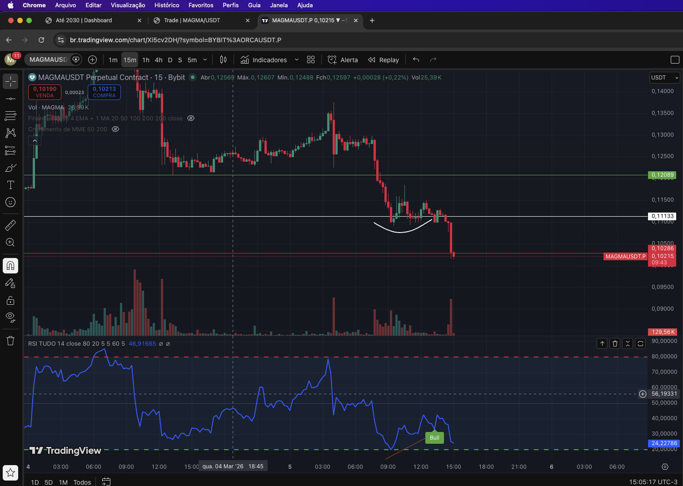Toggle the magnet mode tool

pos(10,266)
